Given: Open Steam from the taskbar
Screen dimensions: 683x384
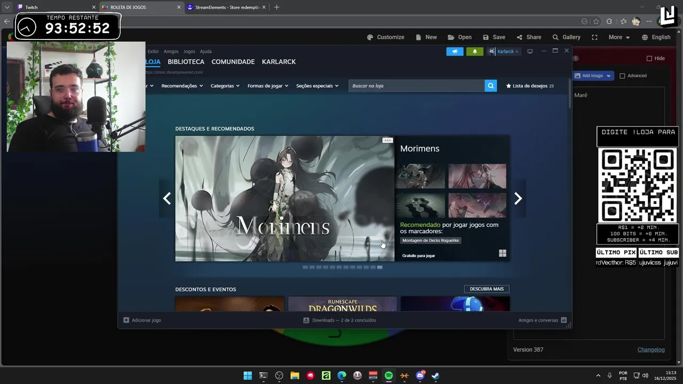Looking at the screenshot, I should 435,375.
